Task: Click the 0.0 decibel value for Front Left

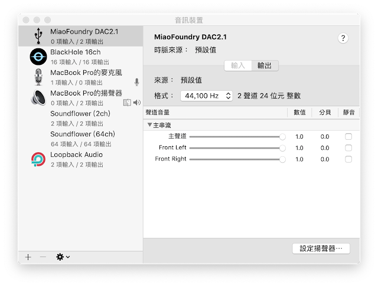Action: 325,148
